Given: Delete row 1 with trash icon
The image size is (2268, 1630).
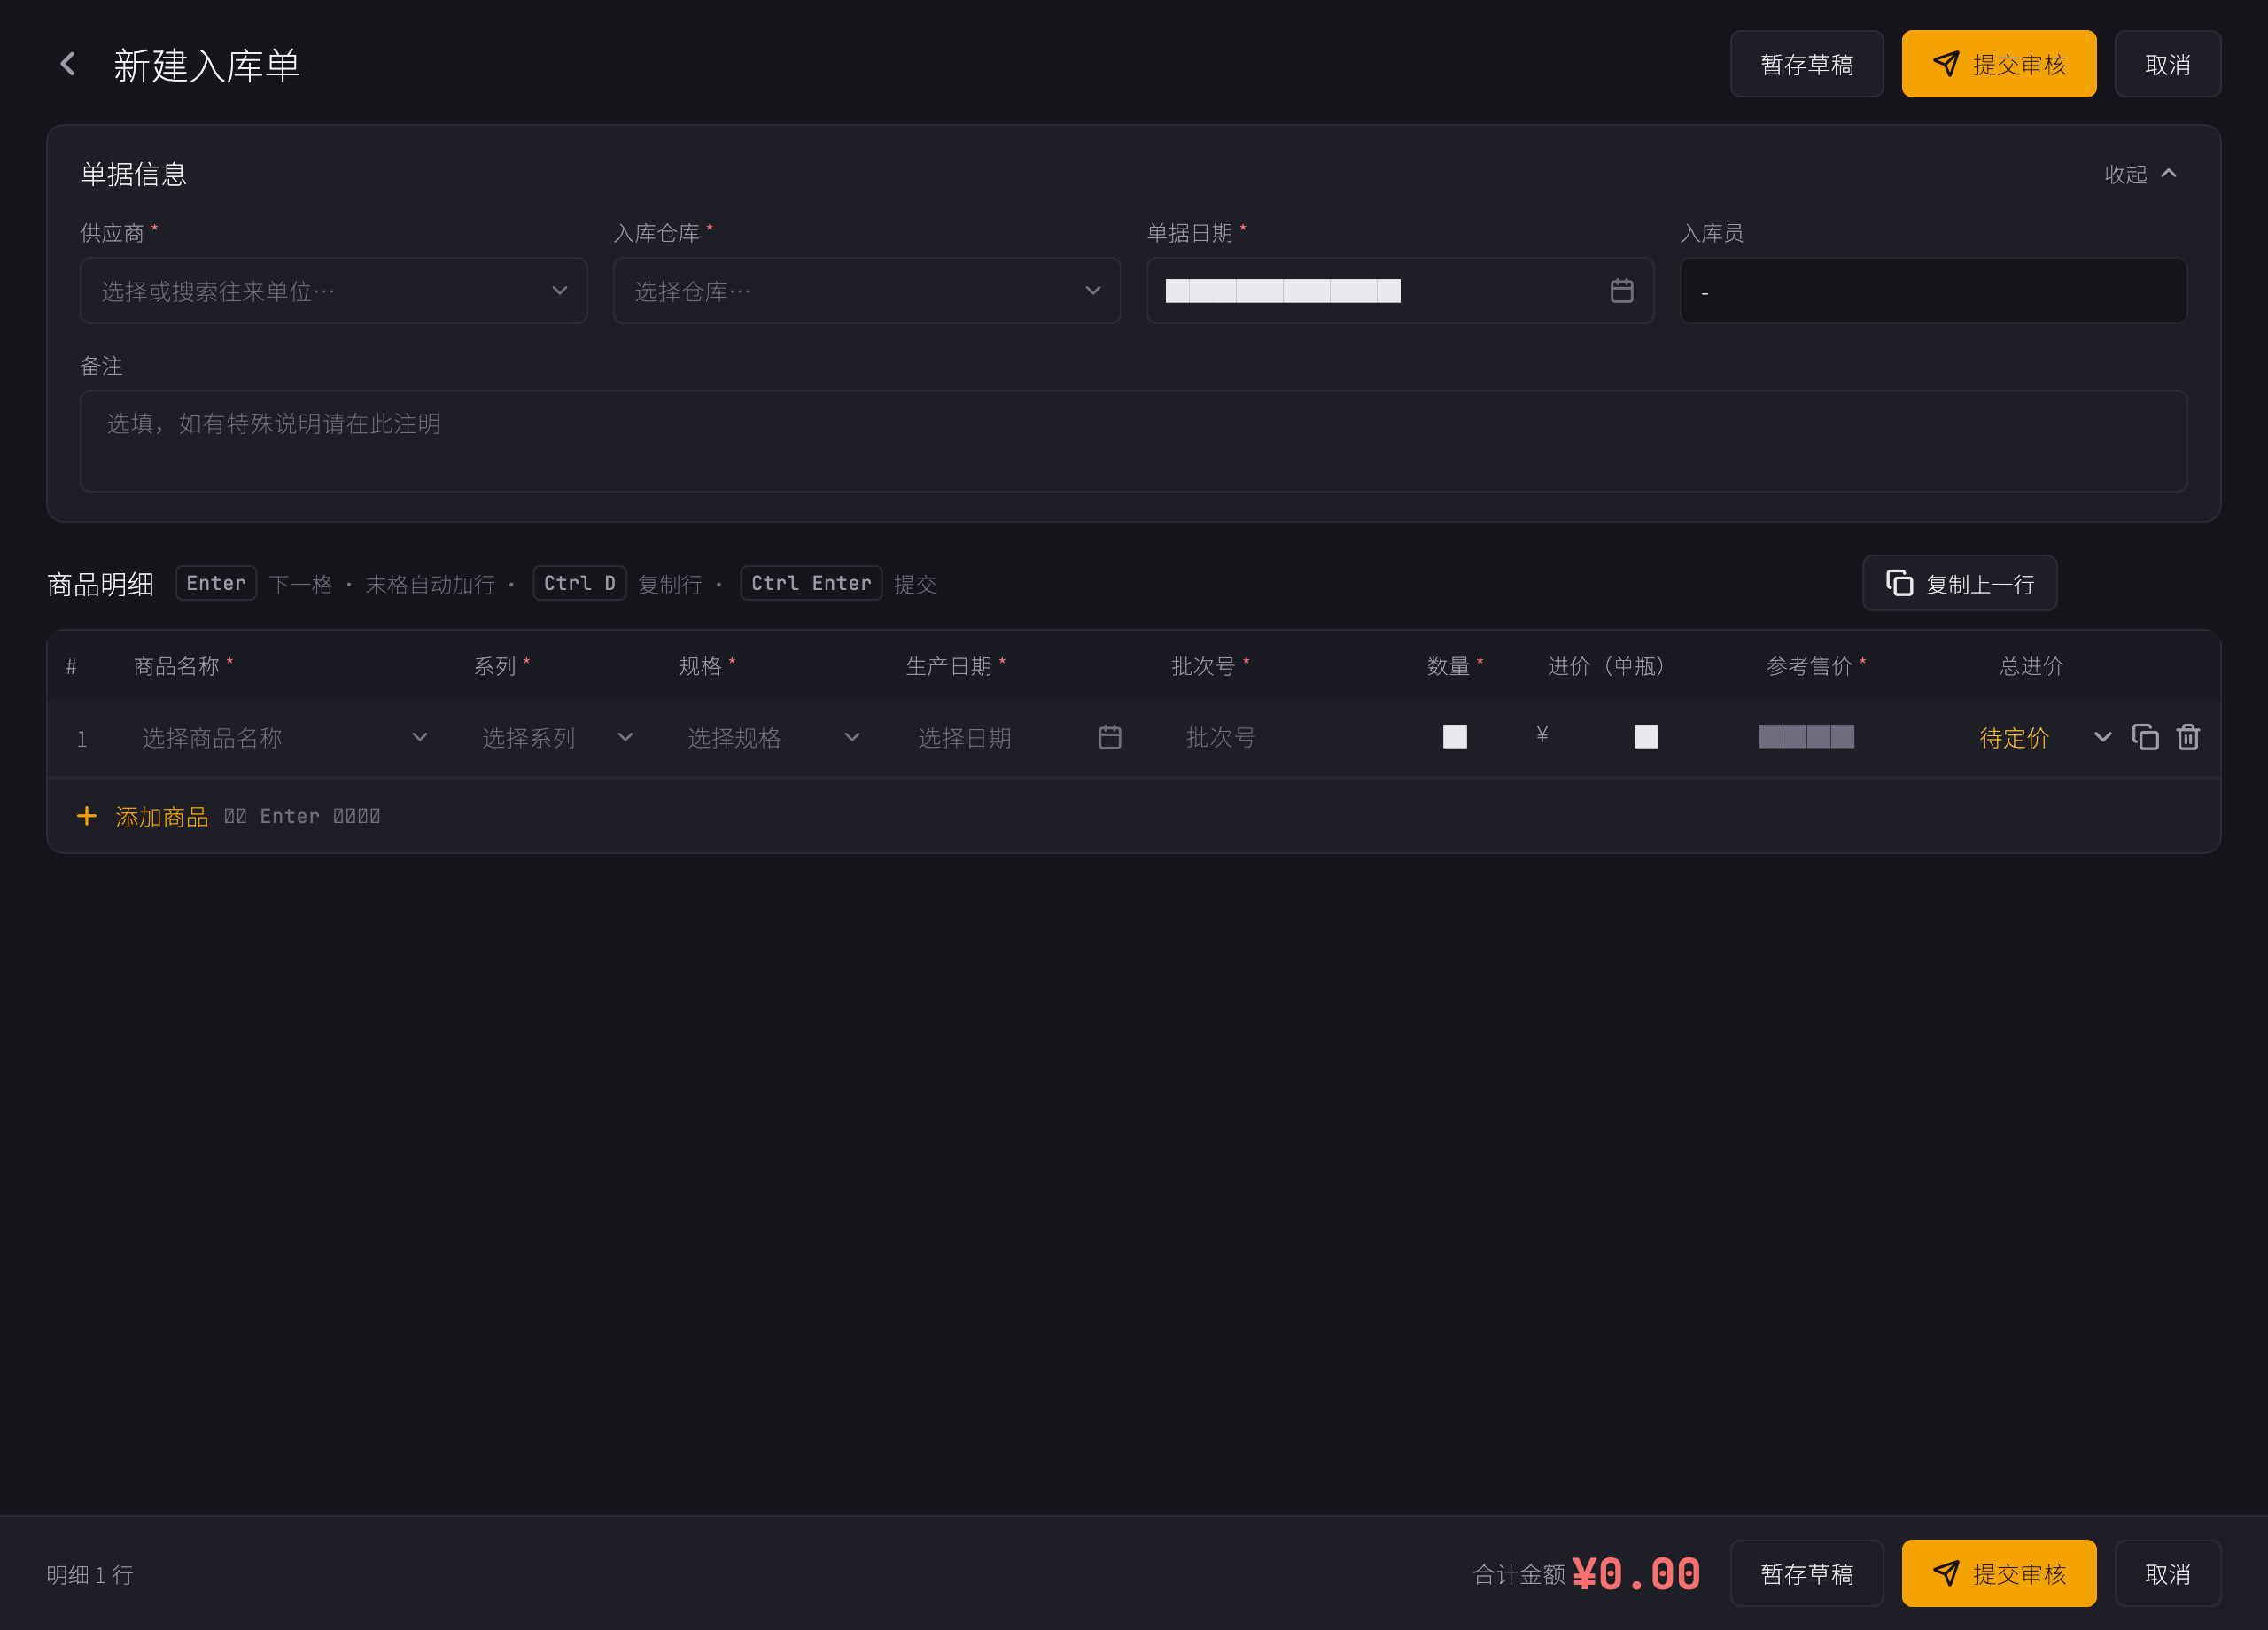Looking at the screenshot, I should [x=2187, y=737].
